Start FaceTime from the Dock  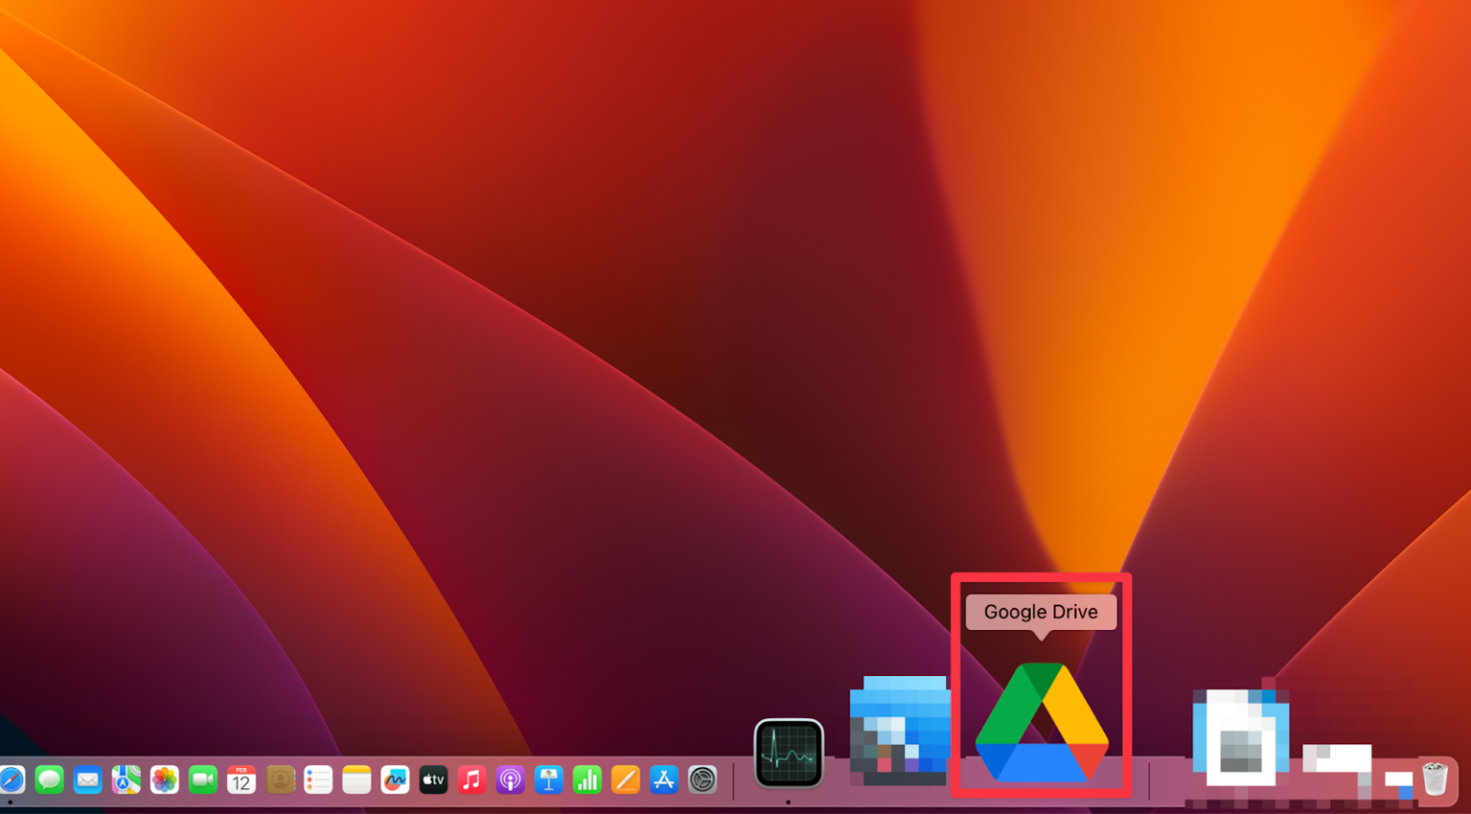click(202, 780)
